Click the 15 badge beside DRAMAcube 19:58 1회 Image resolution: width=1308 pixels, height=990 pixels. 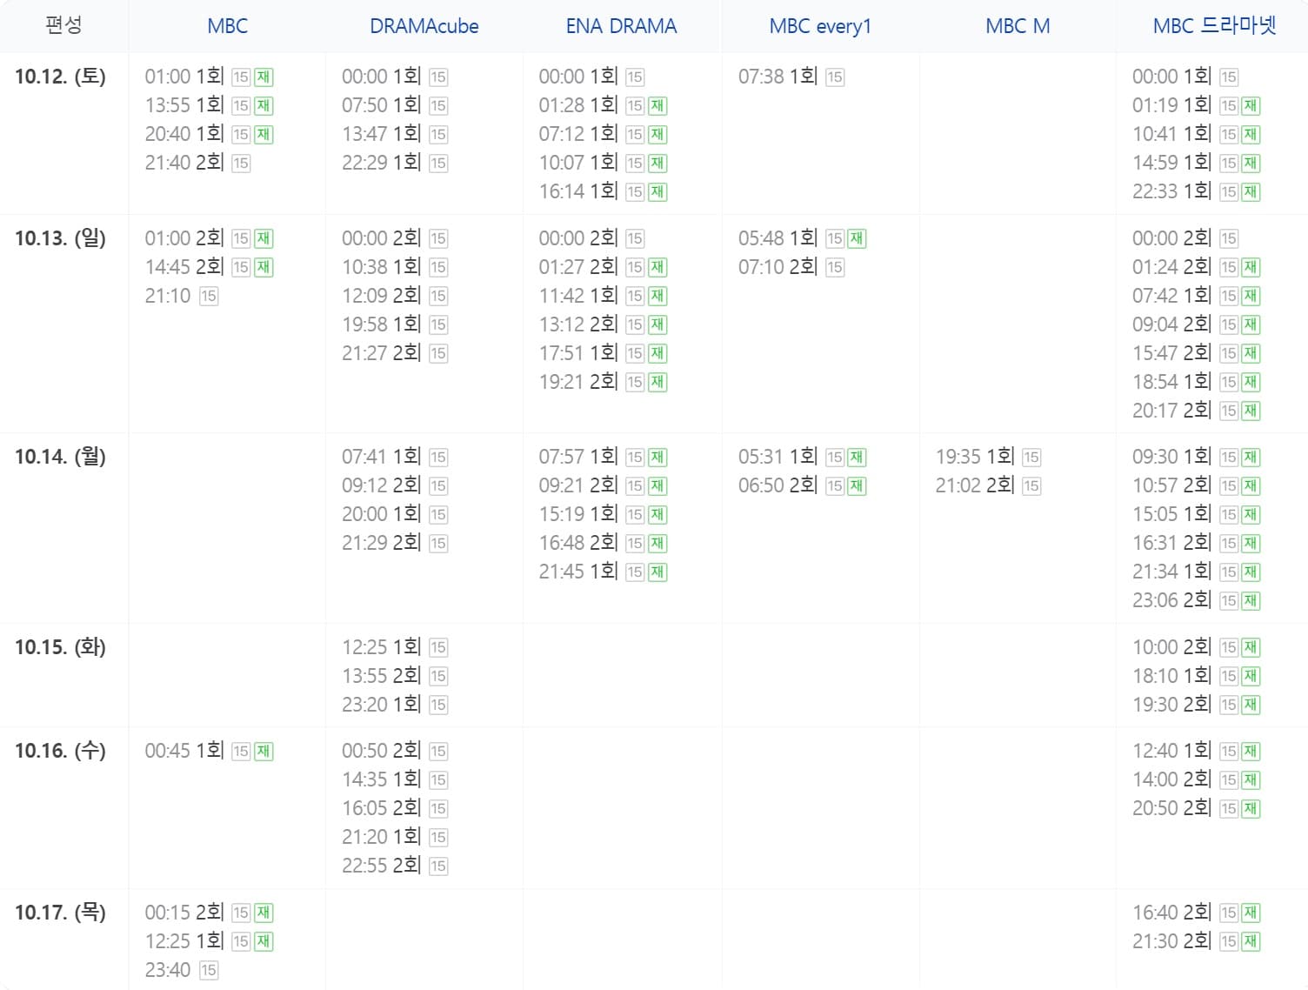(x=438, y=324)
